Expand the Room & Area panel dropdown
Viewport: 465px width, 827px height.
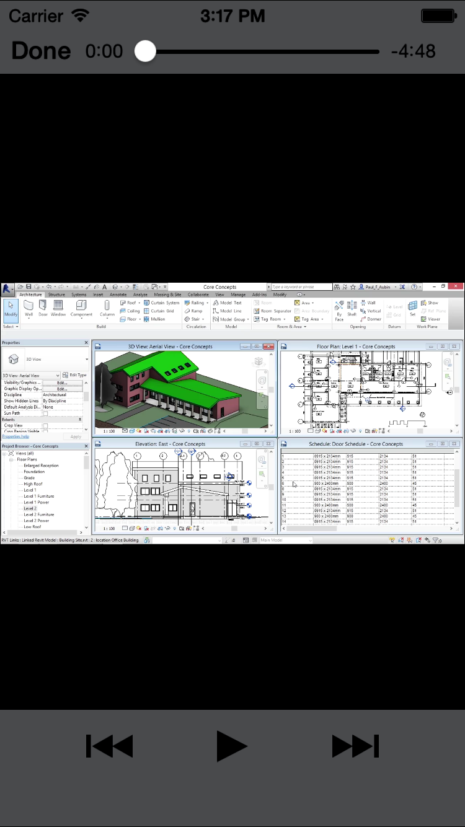[292, 327]
